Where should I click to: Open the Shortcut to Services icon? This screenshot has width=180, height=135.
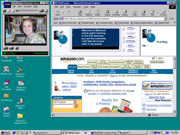click(20, 72)
